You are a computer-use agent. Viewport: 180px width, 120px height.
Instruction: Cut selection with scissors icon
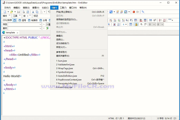coord(33,12)
